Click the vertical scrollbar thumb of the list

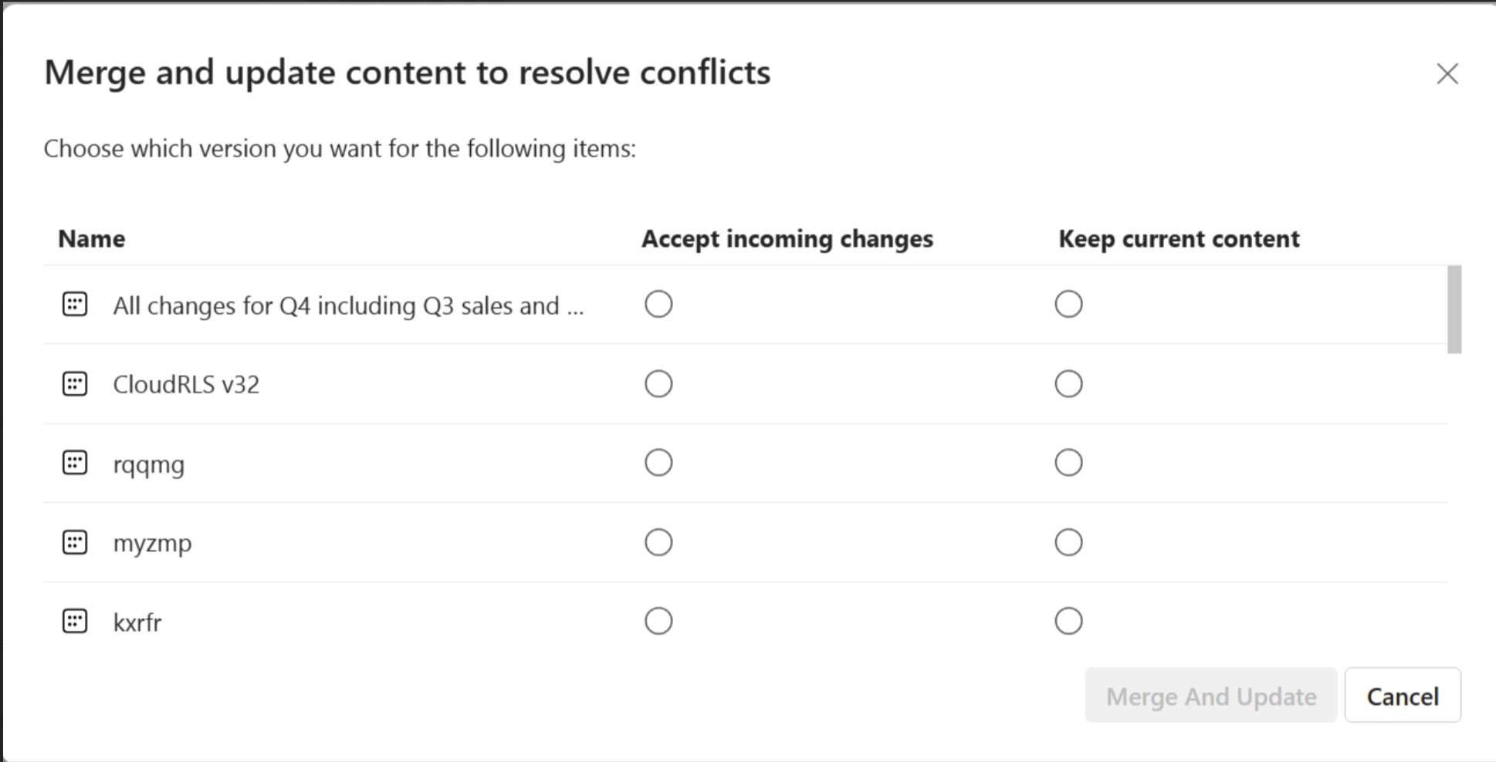pos(1454,309)
